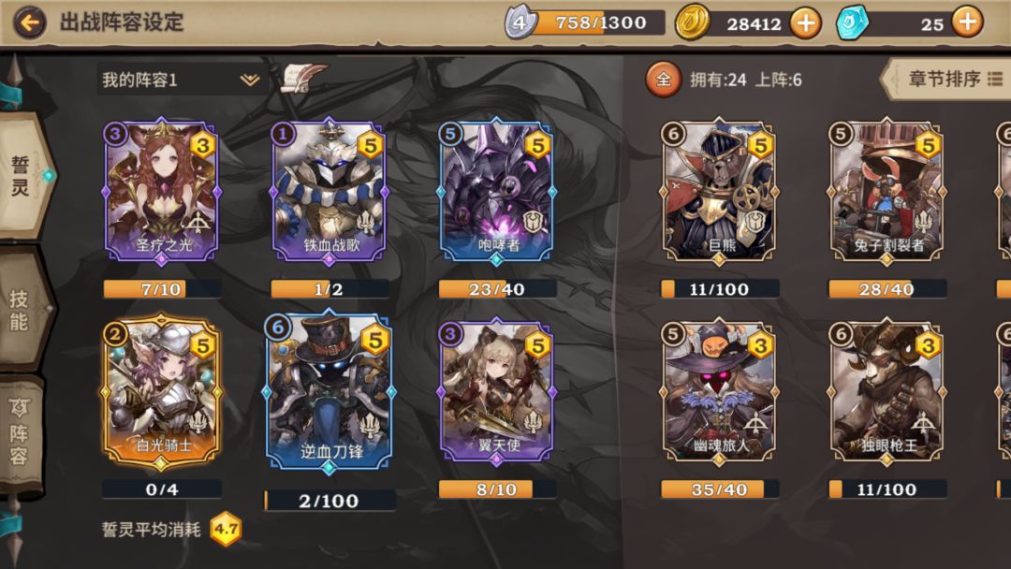Click the 4.7 average cost hexagon
Viewport: 1011px width, 569px height.
(x=226, y=529)
